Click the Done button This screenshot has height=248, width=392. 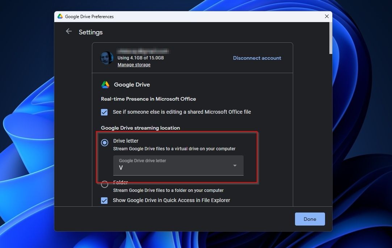pos(310,219)
